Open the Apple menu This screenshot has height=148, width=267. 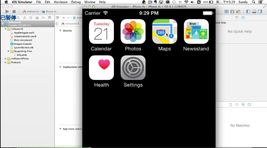pyautogui.click(x=6, y=2)
